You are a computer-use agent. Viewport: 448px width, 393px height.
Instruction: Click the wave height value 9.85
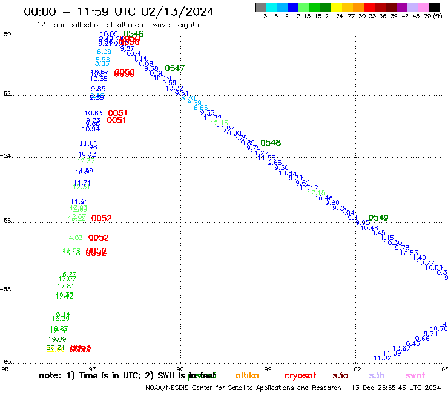[98, 89]
